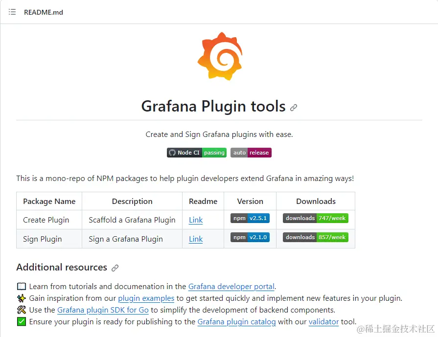Click the mono-repo of NPM packages sentence
The image size is (438, 337).
click(x=185, y=179)
